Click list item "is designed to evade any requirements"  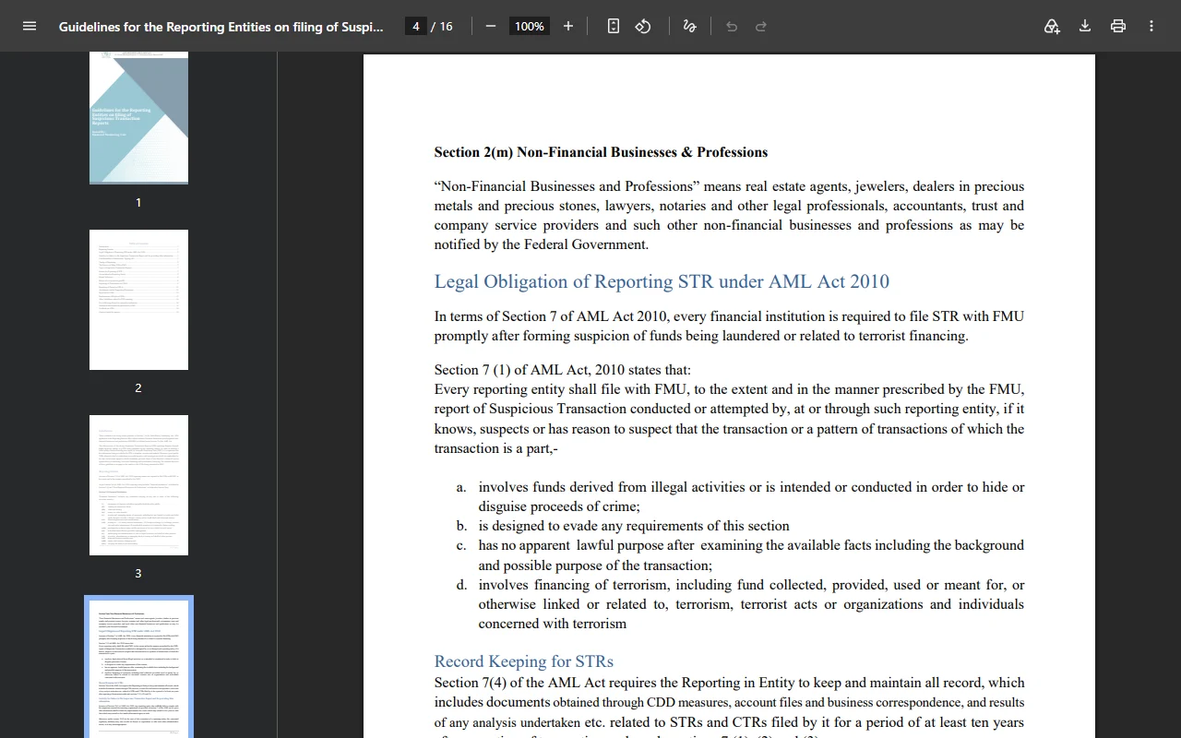(634, 526)
